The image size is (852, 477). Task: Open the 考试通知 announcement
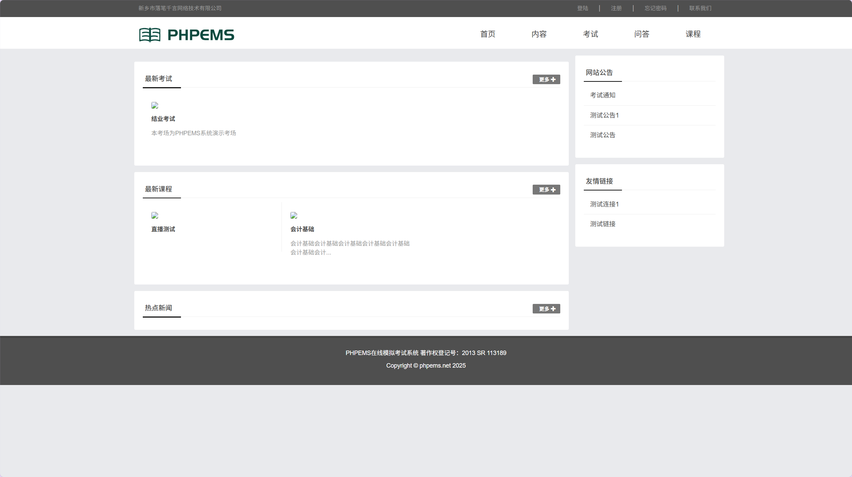(603, 95)
